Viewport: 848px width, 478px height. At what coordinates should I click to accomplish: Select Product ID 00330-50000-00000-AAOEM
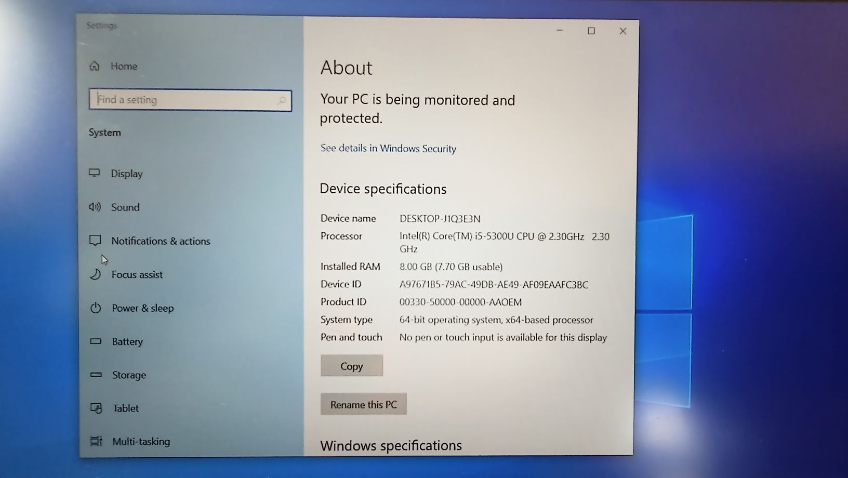click(460, 302)
